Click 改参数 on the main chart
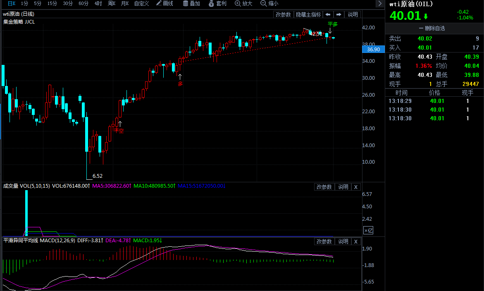484x291 pixels. point(283,14)
